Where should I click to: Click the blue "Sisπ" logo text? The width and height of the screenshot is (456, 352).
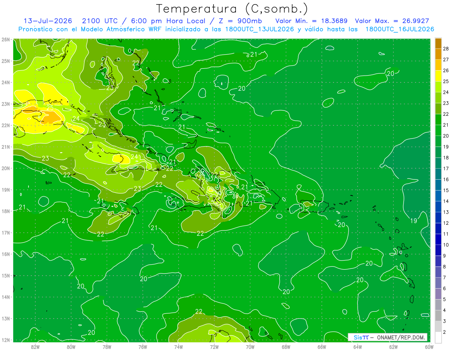[x=361, y=337]
